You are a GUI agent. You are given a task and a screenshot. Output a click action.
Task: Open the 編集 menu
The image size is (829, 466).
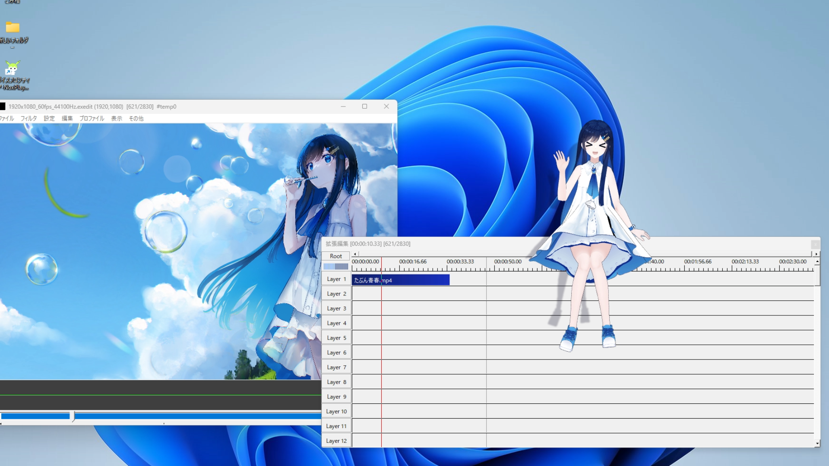pyautogui.click(x=67, y=118)
